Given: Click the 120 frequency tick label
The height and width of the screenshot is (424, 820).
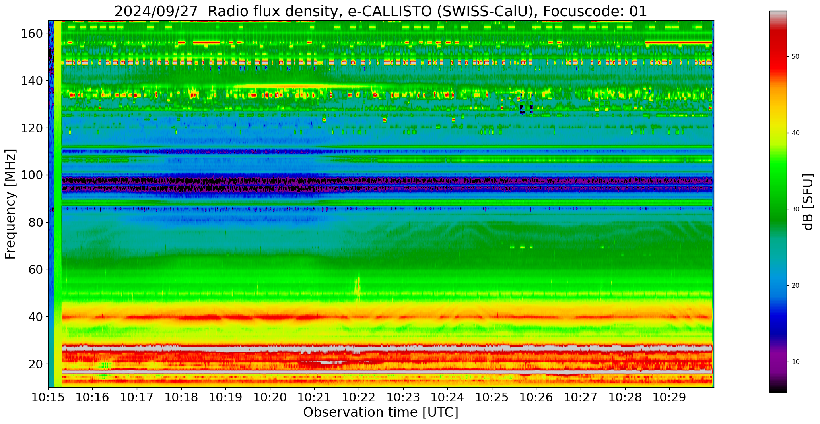Looking at the screenshot, I should (x=32, y=128).
